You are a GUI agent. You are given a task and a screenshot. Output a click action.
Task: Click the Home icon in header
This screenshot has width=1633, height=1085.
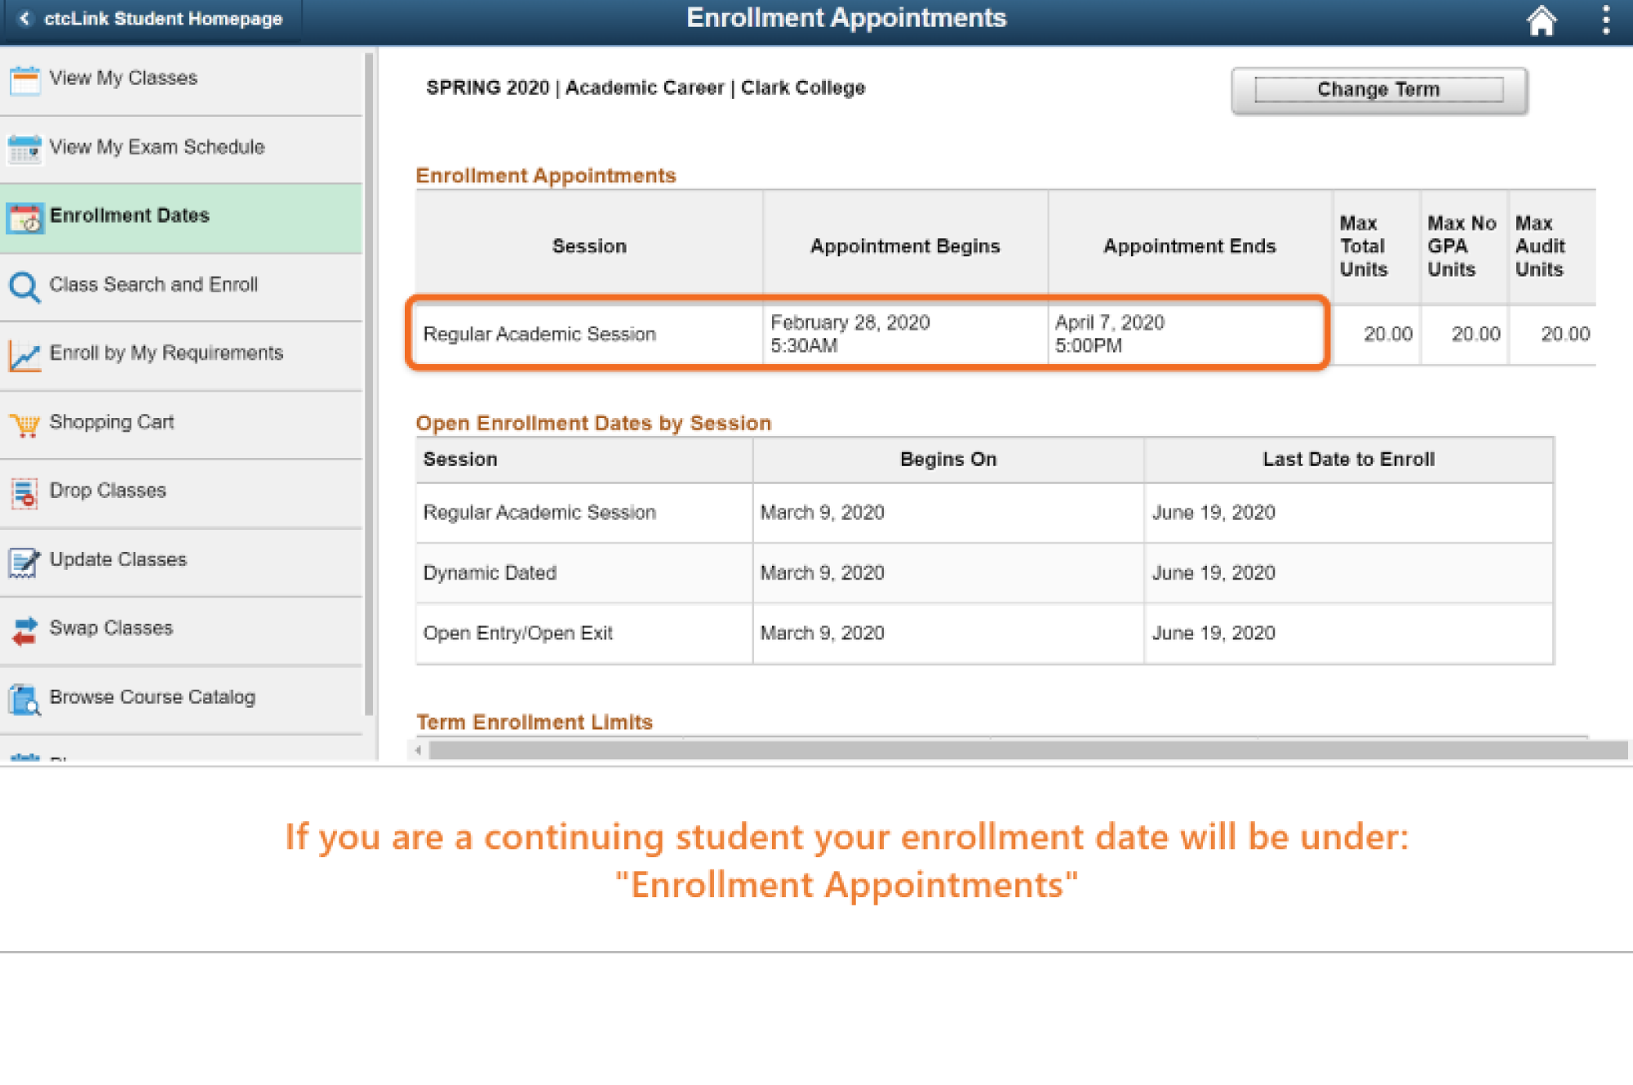[x=1541, y=20]
